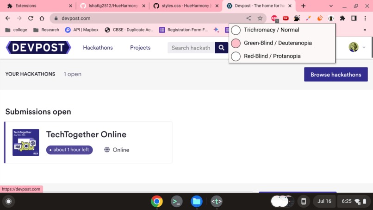Screen dimensions: 373x210
Task: Open the Research bookmark folder
Action: click(46, 30)
